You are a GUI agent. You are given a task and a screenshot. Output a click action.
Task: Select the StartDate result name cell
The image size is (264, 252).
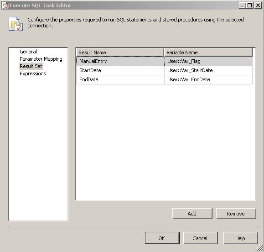coord(120,70)
